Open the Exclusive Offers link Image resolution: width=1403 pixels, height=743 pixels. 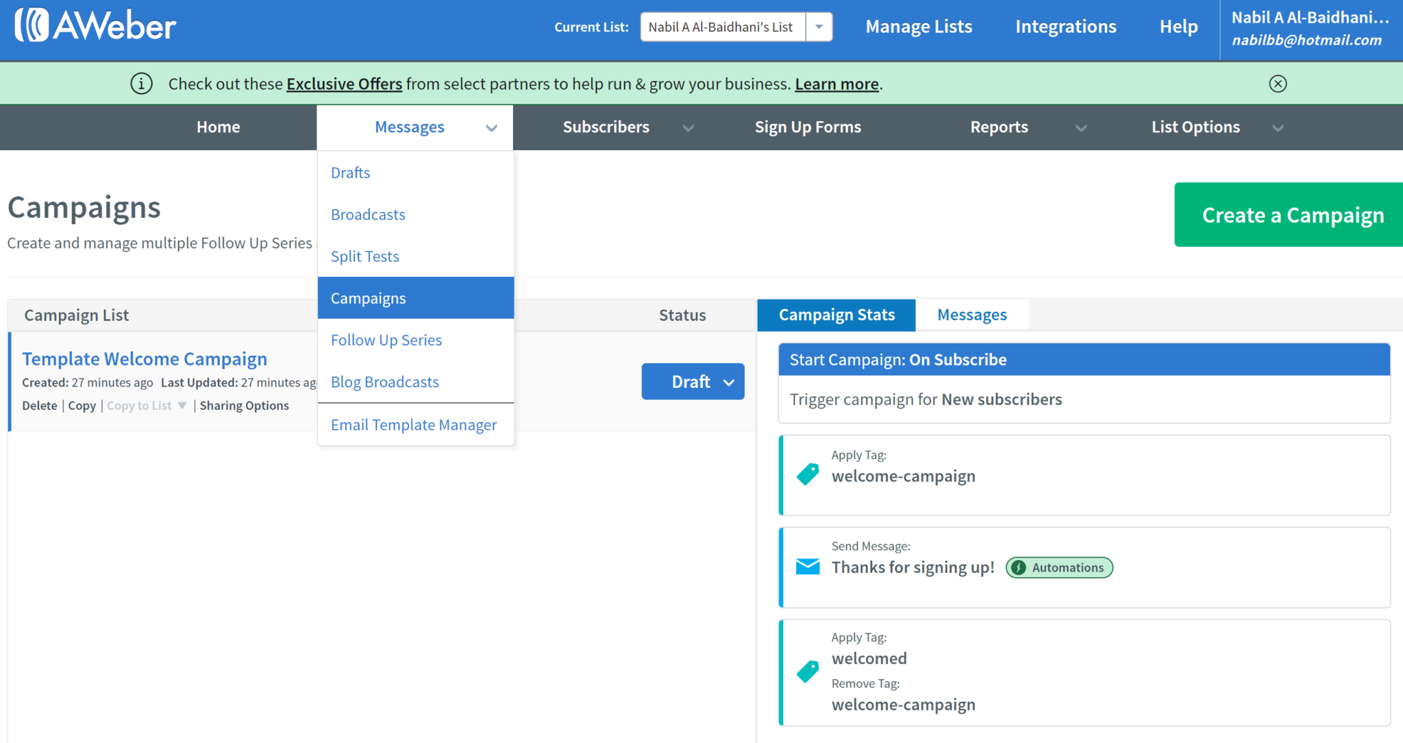344,84
